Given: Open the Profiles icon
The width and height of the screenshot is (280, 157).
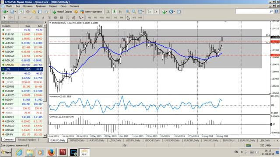Looking at the screenshot, I should 12,12.
